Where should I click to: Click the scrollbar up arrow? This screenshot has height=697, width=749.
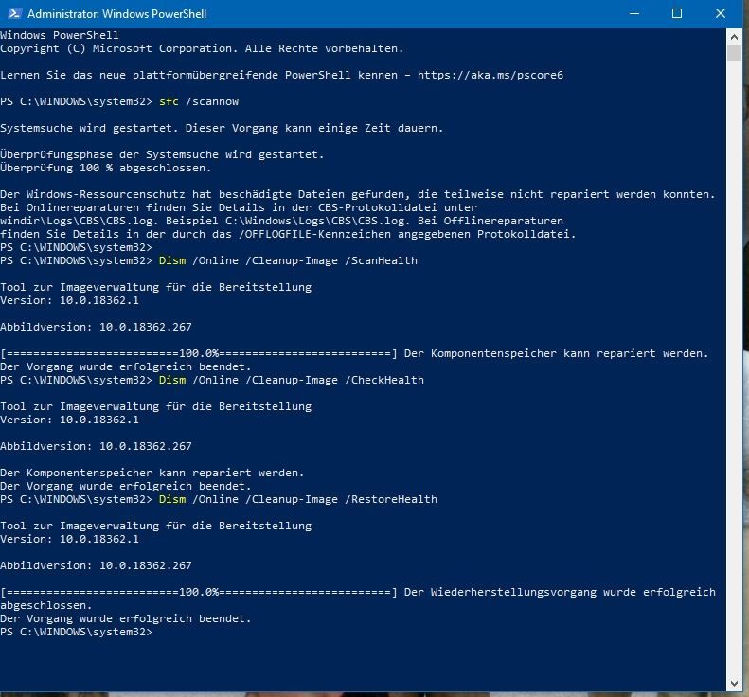click(734, 36)
